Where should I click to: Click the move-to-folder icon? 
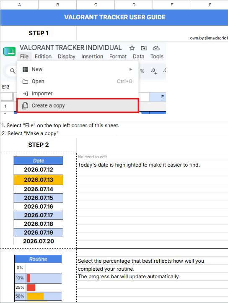pyautogui.click(x=144, y=48)
